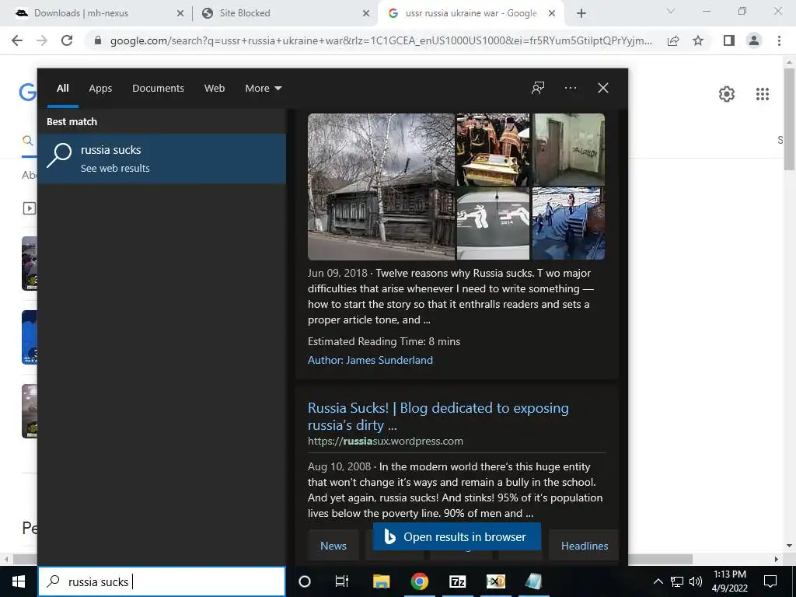Share this page from address bar
This screenshot has height=597, width=796.
[x=673, y=40]
